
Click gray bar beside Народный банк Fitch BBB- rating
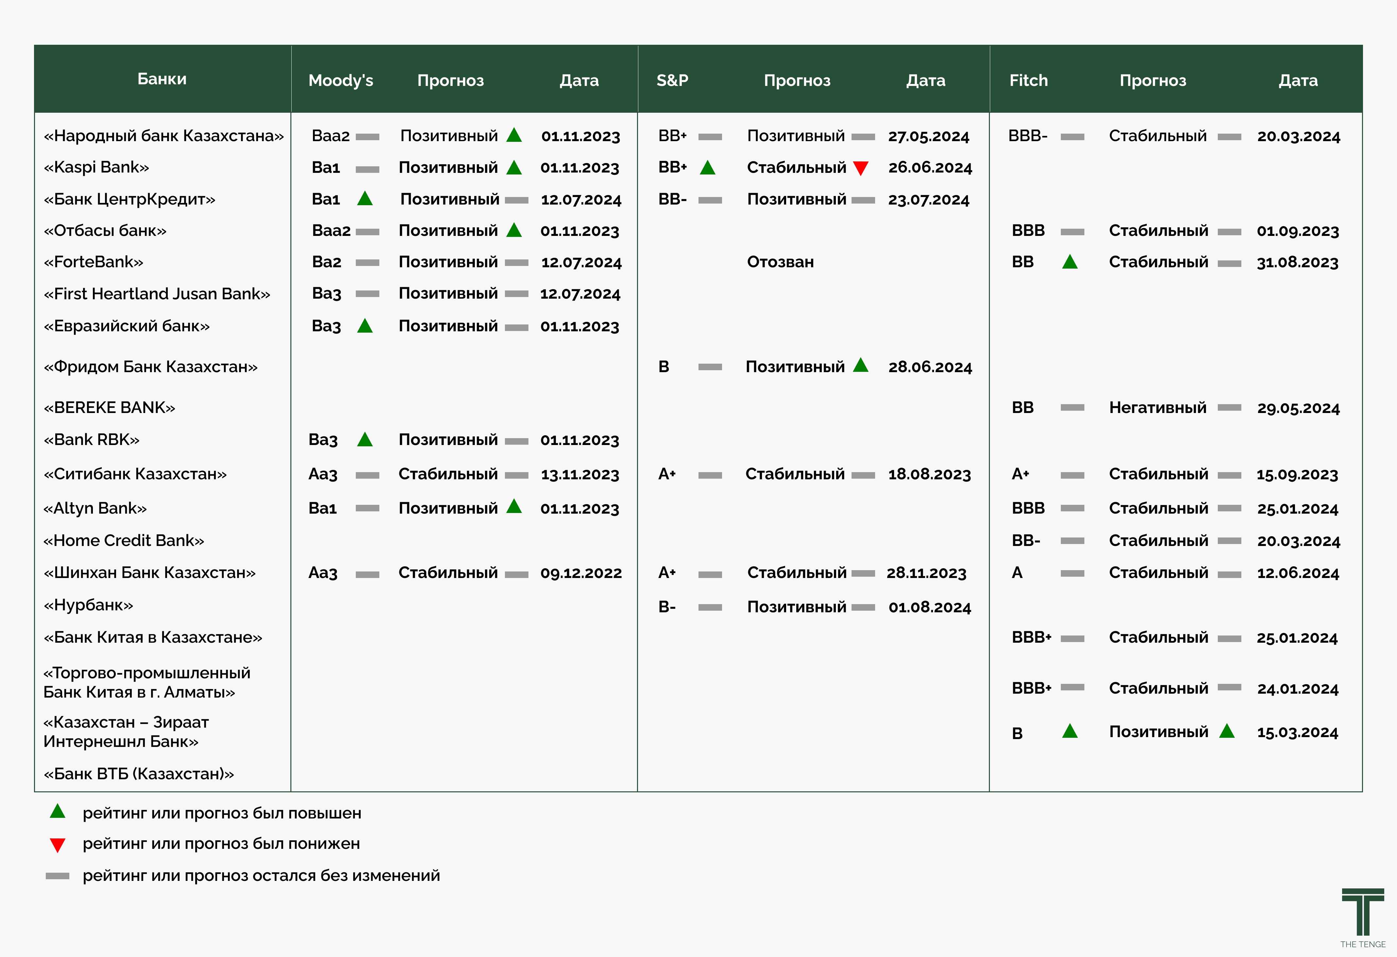[1072, 137]
